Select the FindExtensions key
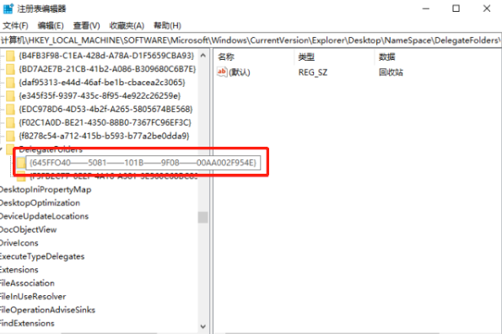 (27, 323)
